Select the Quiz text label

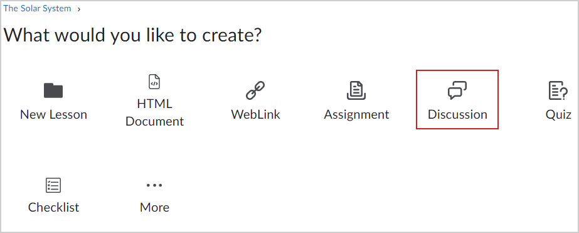pyautogui.click(x=558, y=115)
